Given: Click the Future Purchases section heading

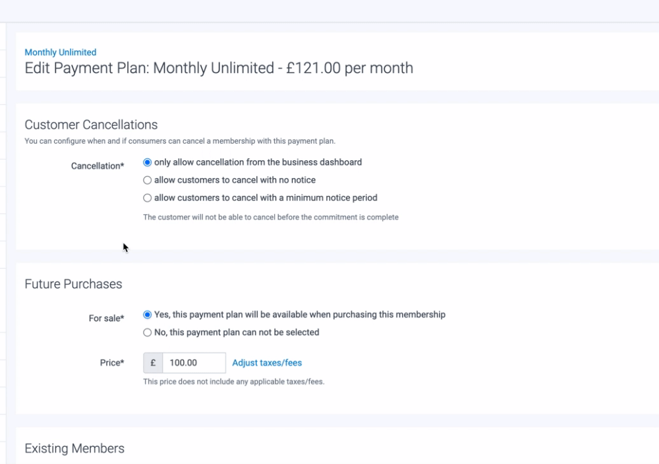Looking at the screenshot, I should [x=73, y=284].
